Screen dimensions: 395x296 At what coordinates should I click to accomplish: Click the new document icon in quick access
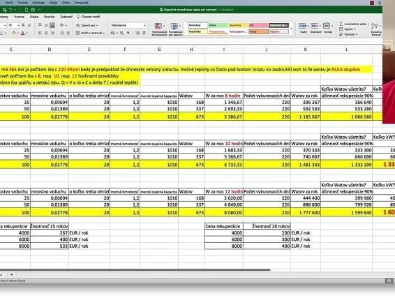tap(27, 10)
